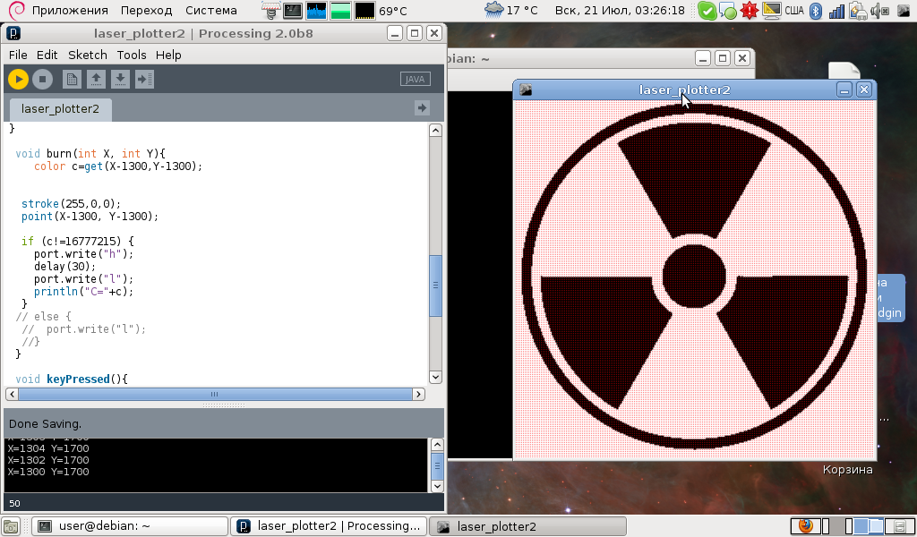This screenshot has height=537, width=917.
Task: Click the editor scroll-up arrow
Action: [x=435, y=130]
